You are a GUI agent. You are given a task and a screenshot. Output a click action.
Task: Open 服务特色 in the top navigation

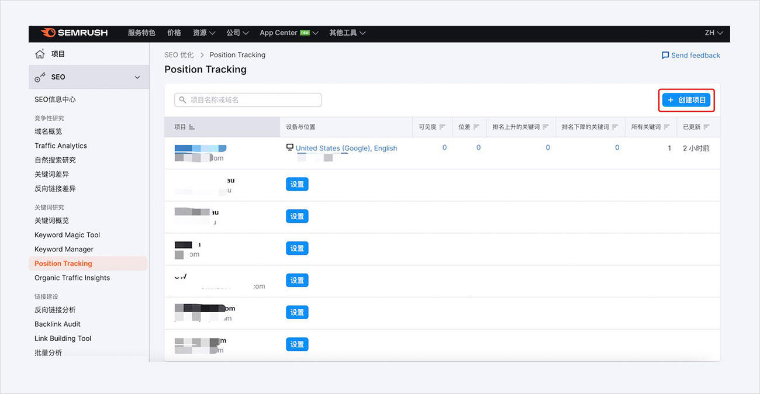click(141, 33)
